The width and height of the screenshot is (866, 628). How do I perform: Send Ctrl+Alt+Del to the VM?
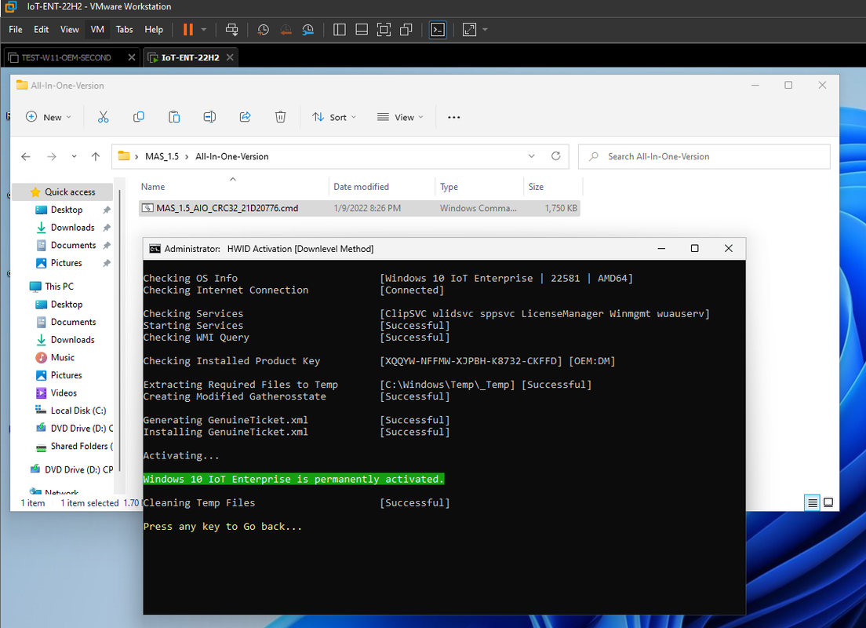click(x=232, y=30)
